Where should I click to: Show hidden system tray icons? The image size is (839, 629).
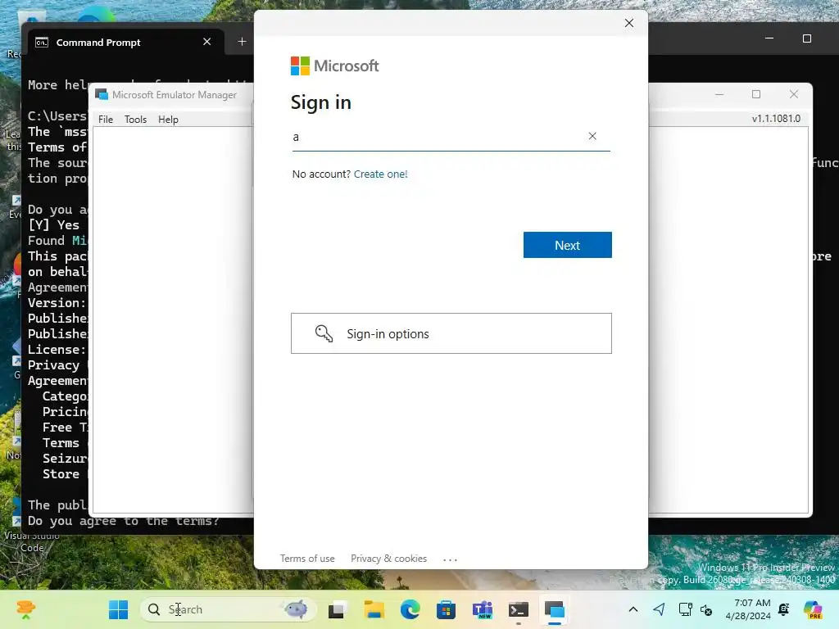tap(633, 609)
